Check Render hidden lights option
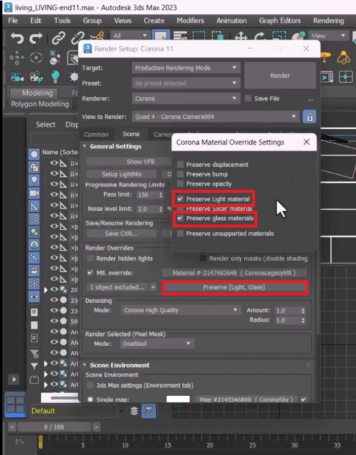This screenshot has height=455, width=356. (90, 259)
